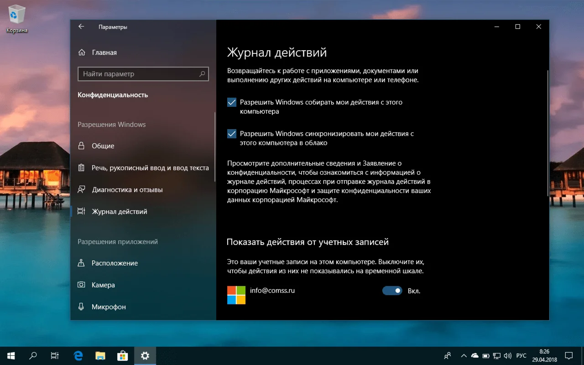Uncheck синхронизировать мои действия в облако
The width and height of the screenshot is (584, 365).
[x=232, y=134]
